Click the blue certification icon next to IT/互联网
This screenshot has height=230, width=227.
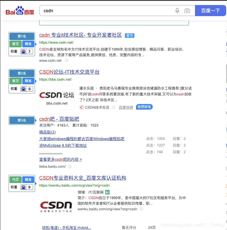tap(107, 192)
